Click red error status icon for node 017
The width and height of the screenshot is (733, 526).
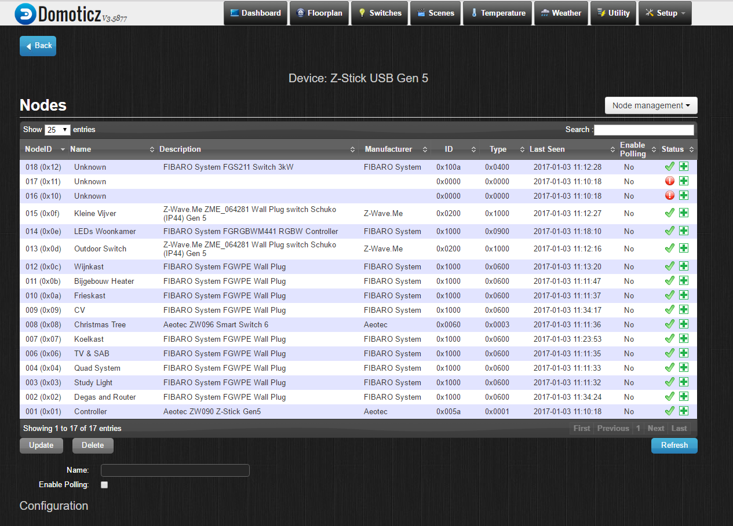[670, 181]
